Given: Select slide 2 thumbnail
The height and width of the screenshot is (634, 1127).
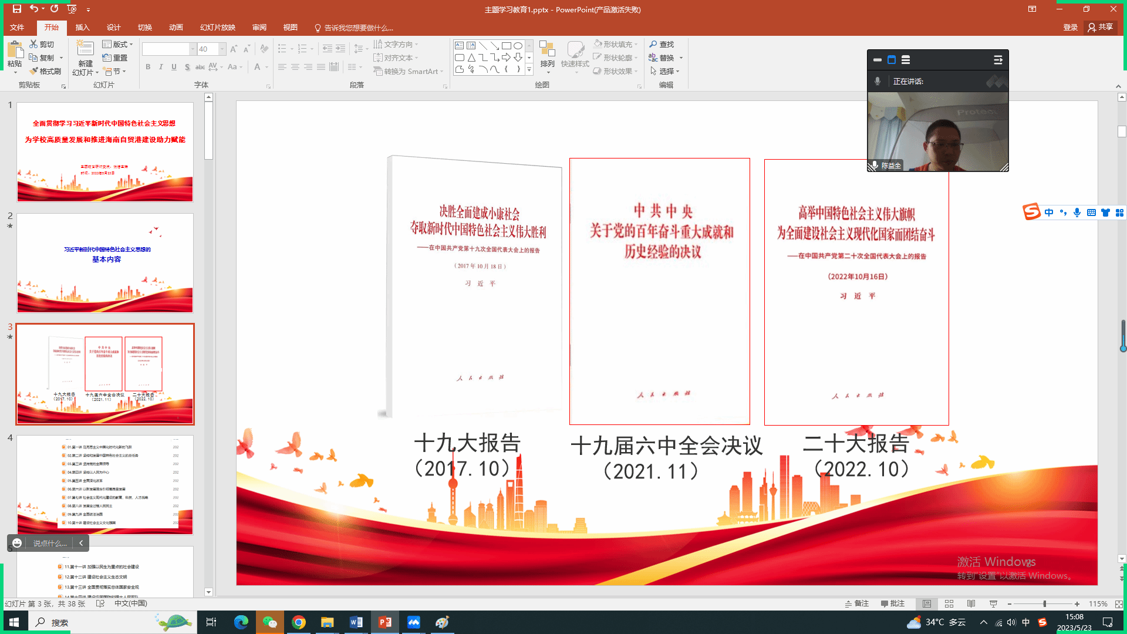Looking at the screenshot, I should [x=105, y=263].
